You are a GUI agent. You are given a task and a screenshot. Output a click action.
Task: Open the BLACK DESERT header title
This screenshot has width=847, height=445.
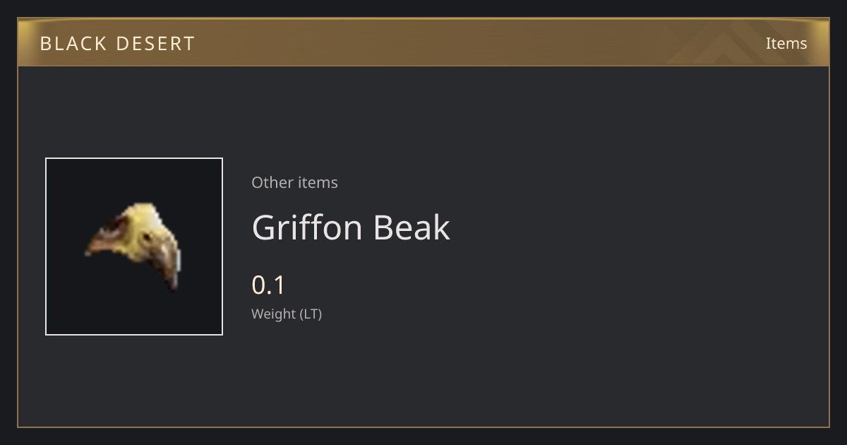tap(117, 44)
